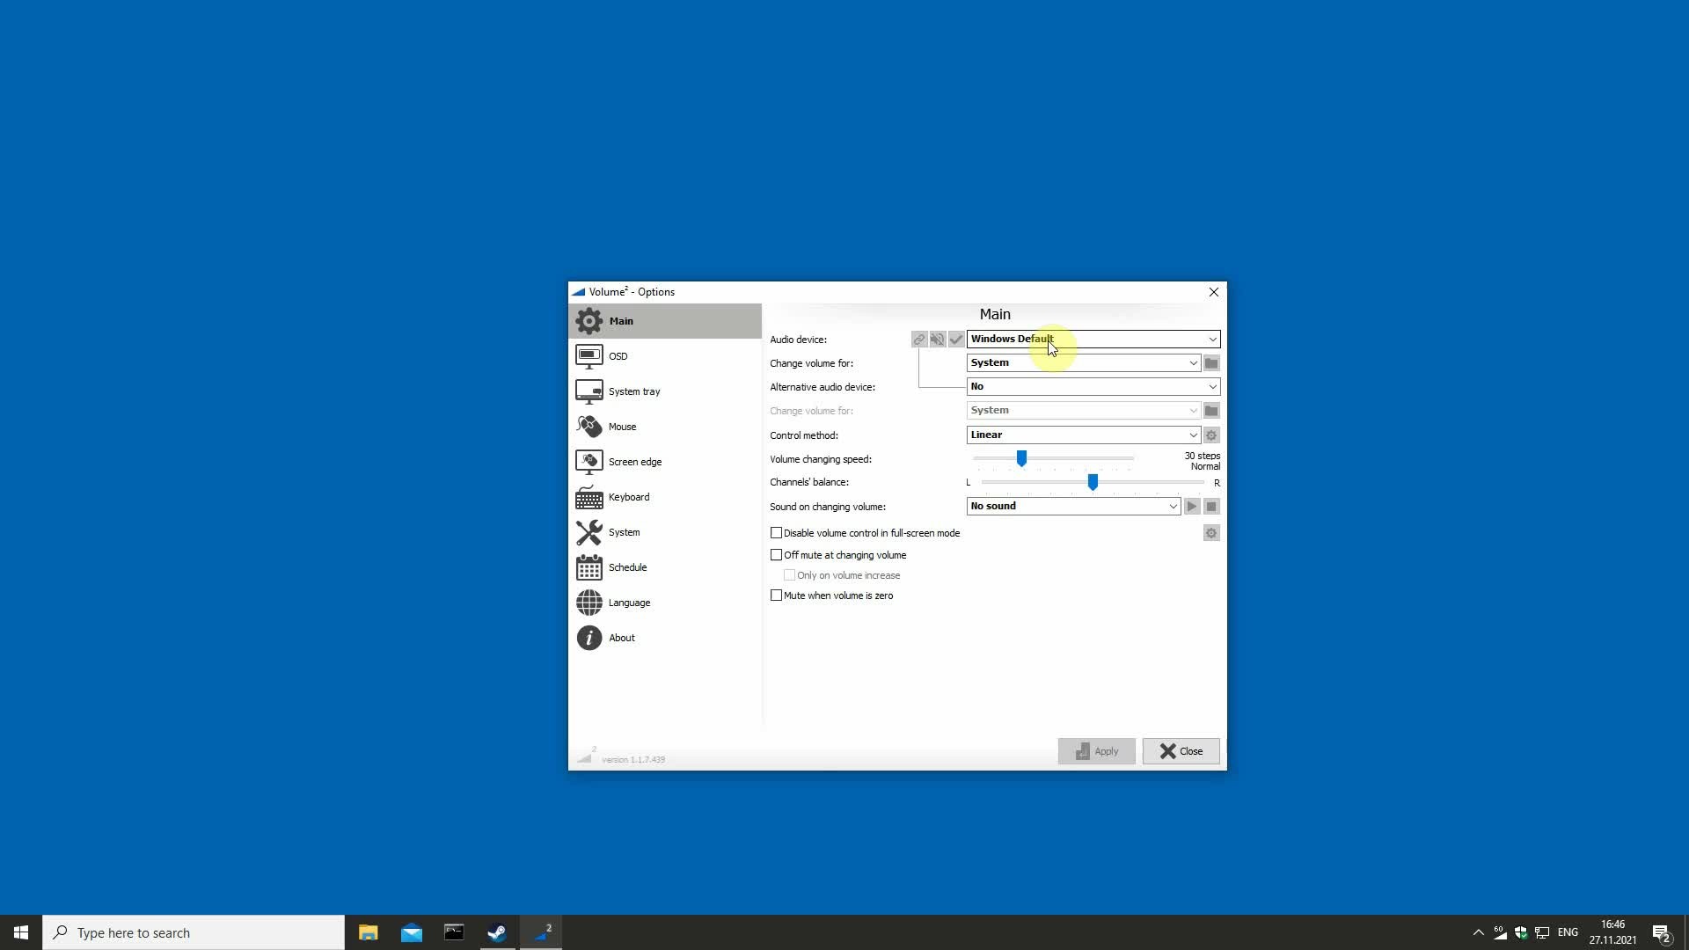Click the taskbar search box
The image size is (1689, 950).
(194, 932)
